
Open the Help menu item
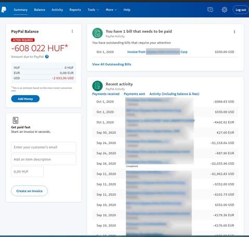(127, 10)
